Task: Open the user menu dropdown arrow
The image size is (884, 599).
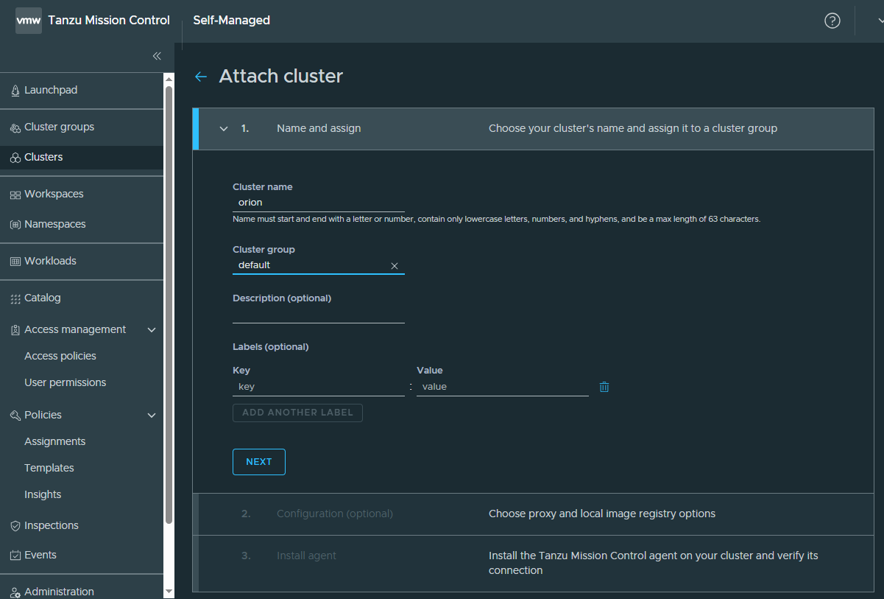Action: pos(880,21)
